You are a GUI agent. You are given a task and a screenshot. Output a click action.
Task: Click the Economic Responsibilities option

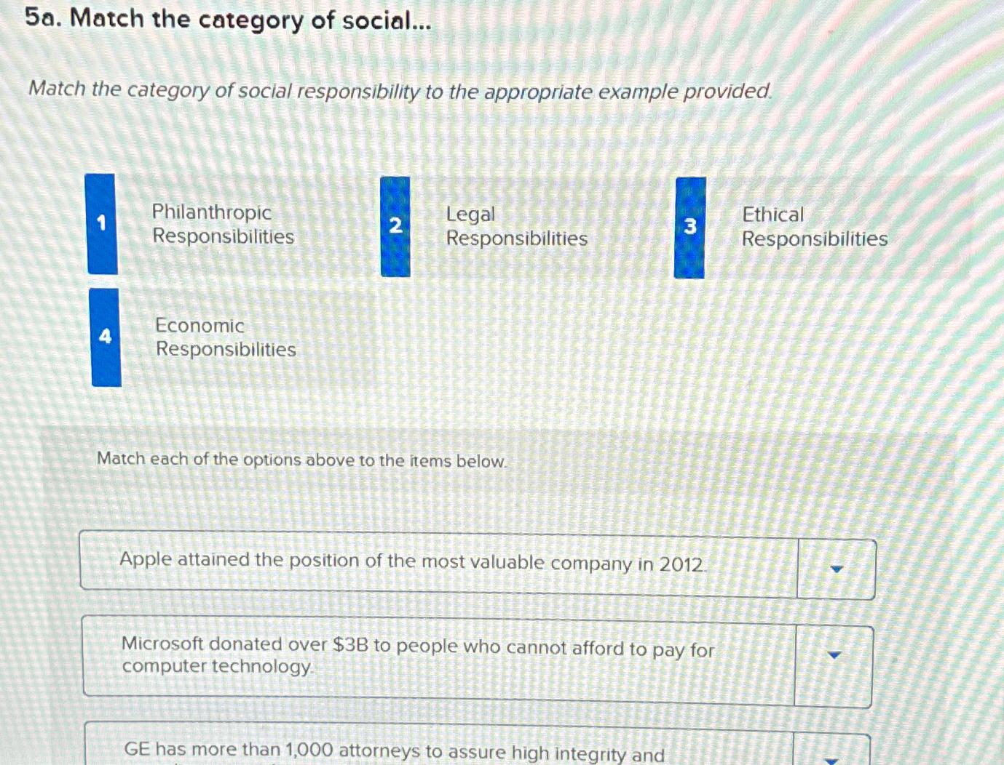point(224,337)
